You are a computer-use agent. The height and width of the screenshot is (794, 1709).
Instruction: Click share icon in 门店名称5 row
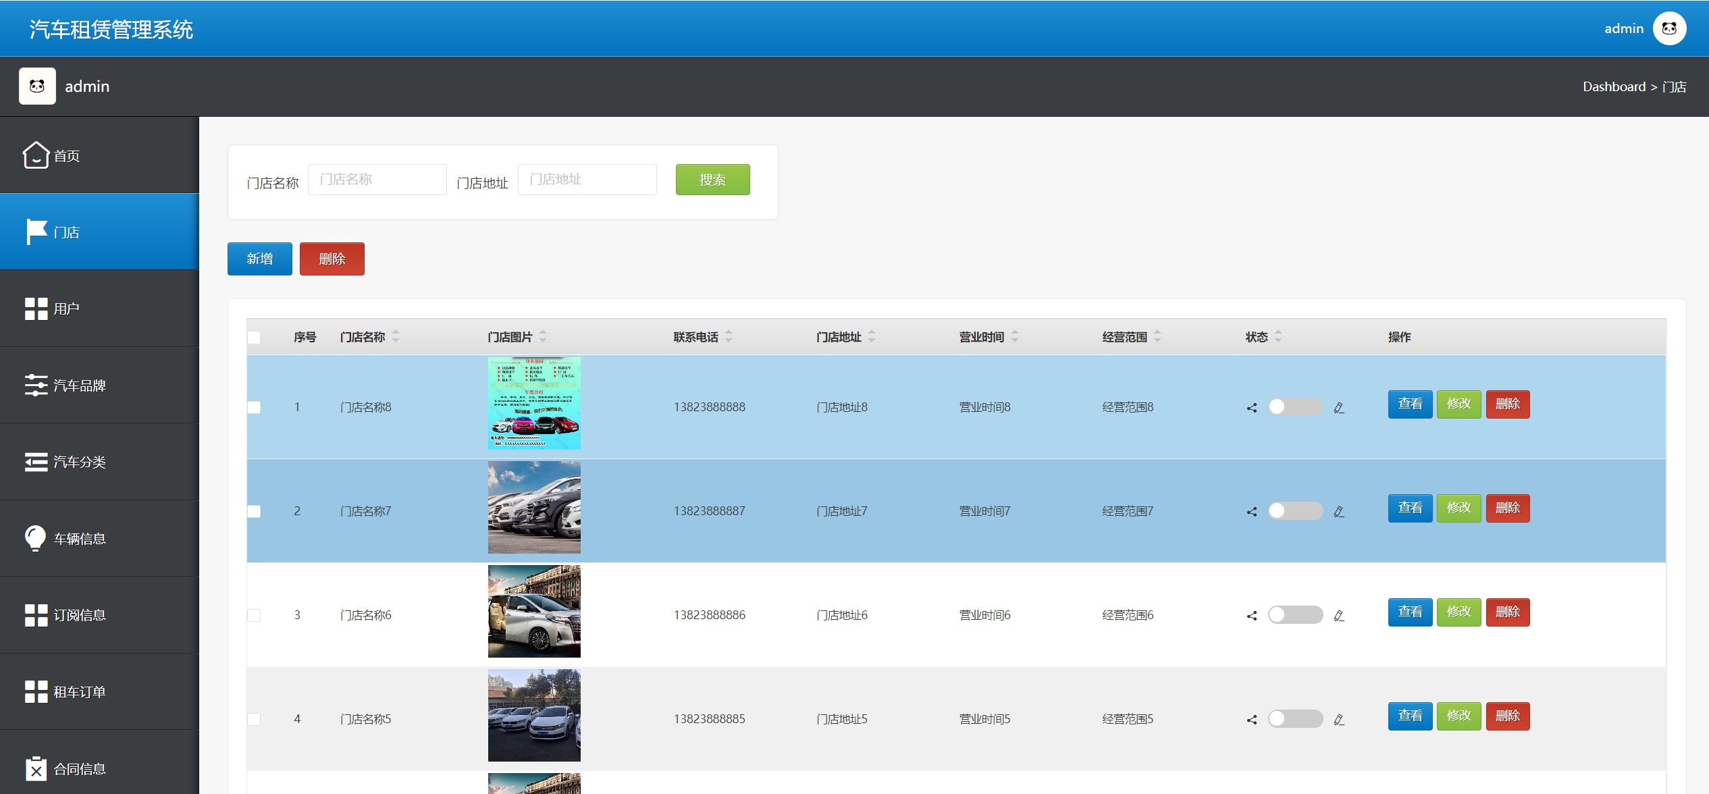[1252, 720]
